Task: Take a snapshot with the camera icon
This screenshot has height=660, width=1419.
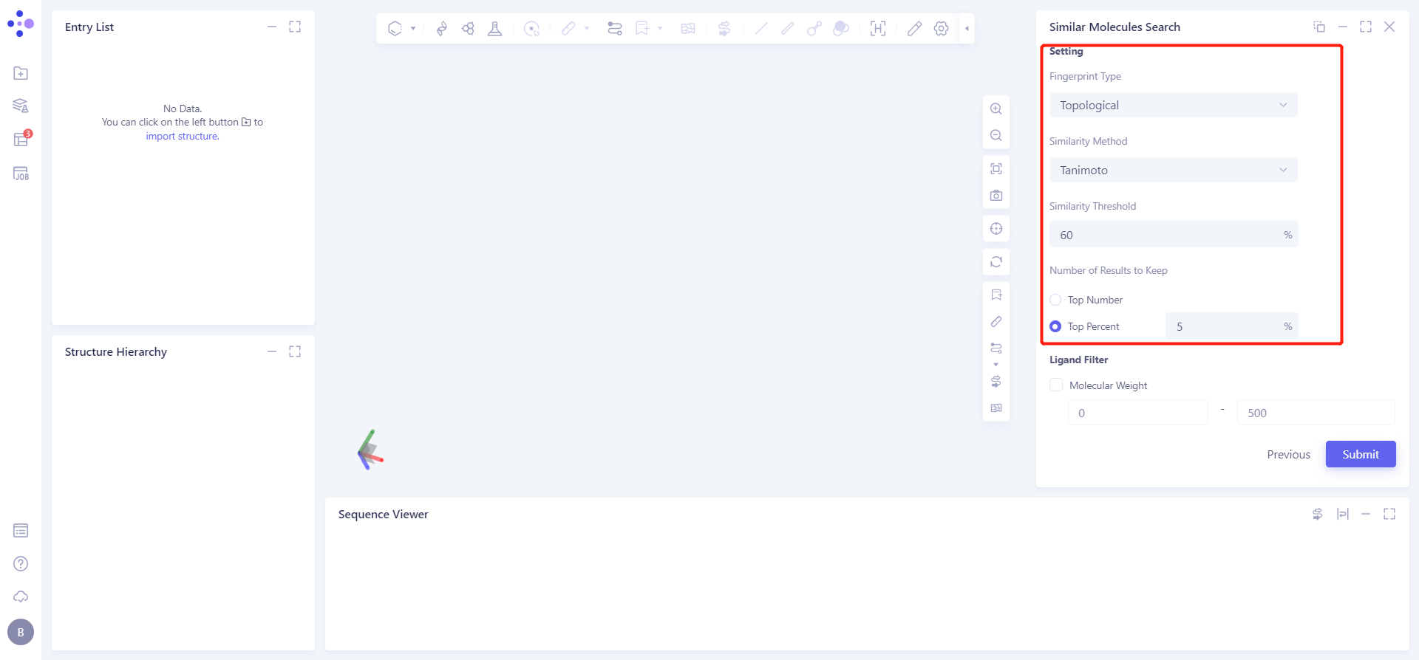Action: coord(996,196)
